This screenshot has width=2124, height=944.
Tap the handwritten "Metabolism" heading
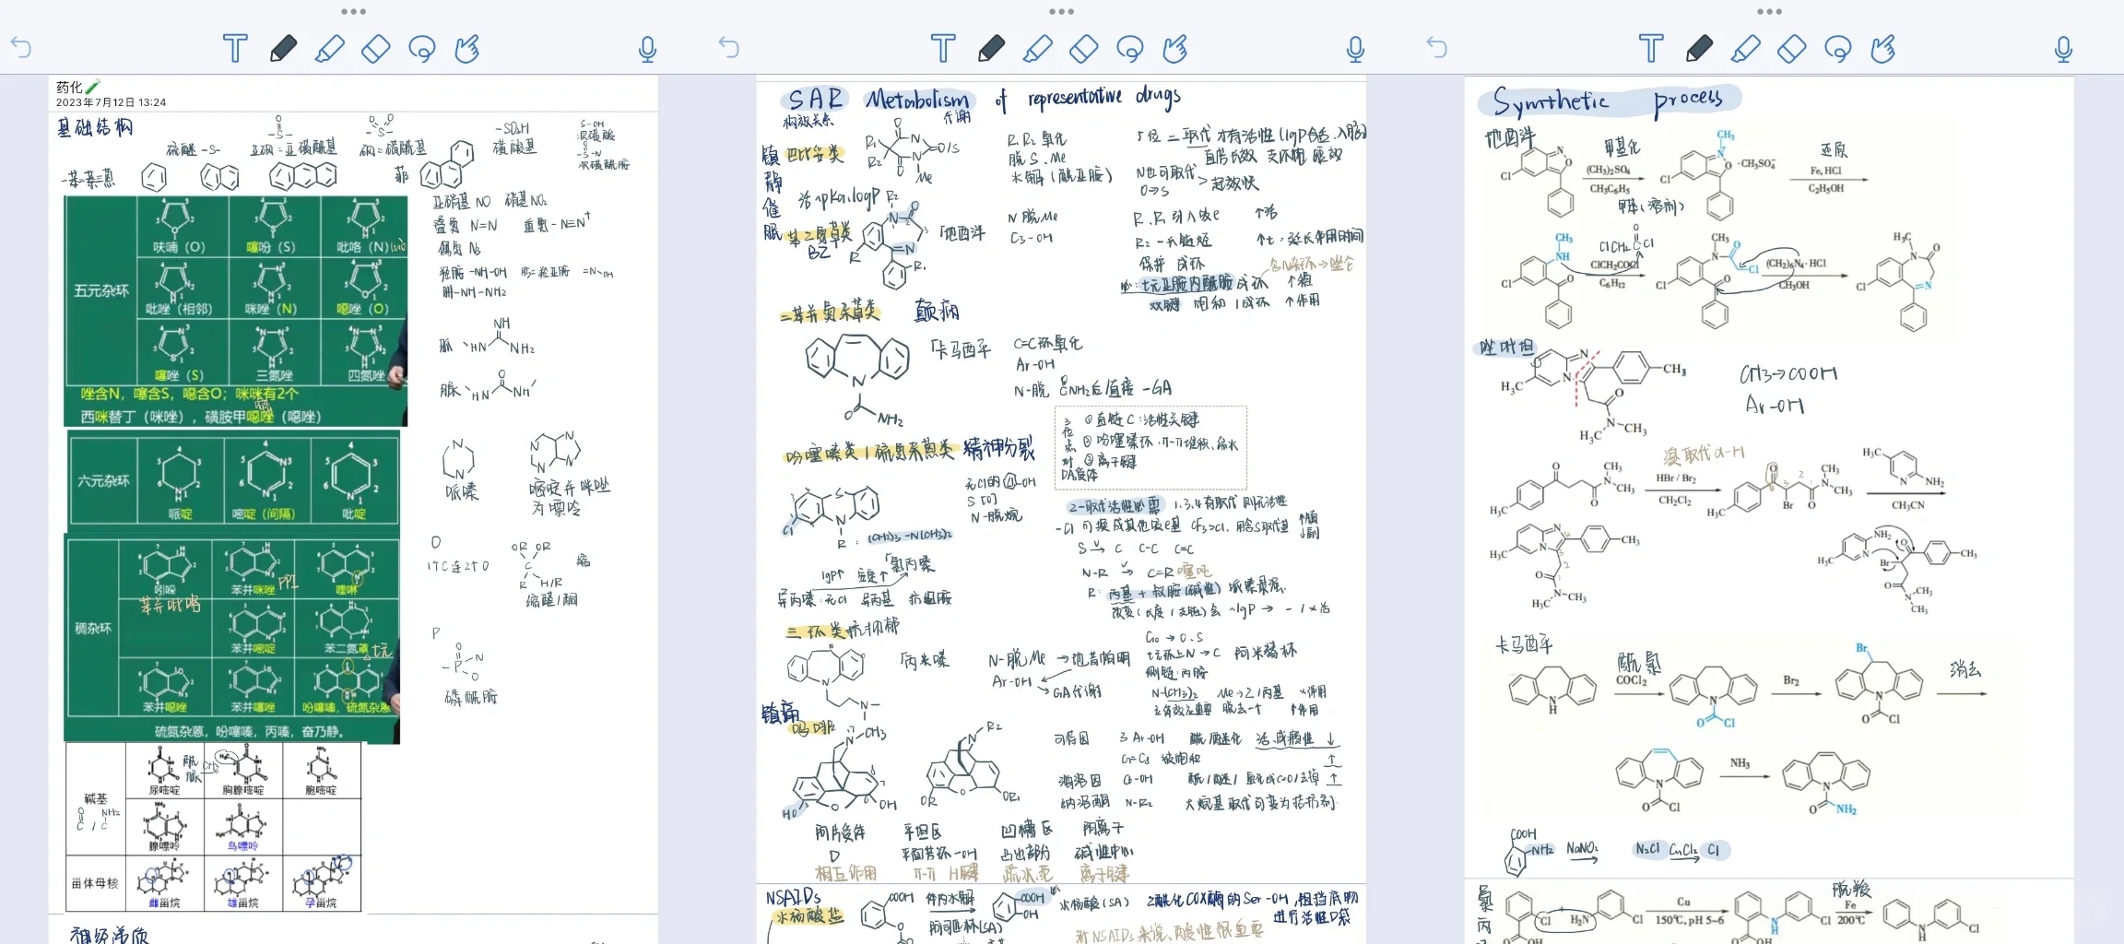[917, 100]
